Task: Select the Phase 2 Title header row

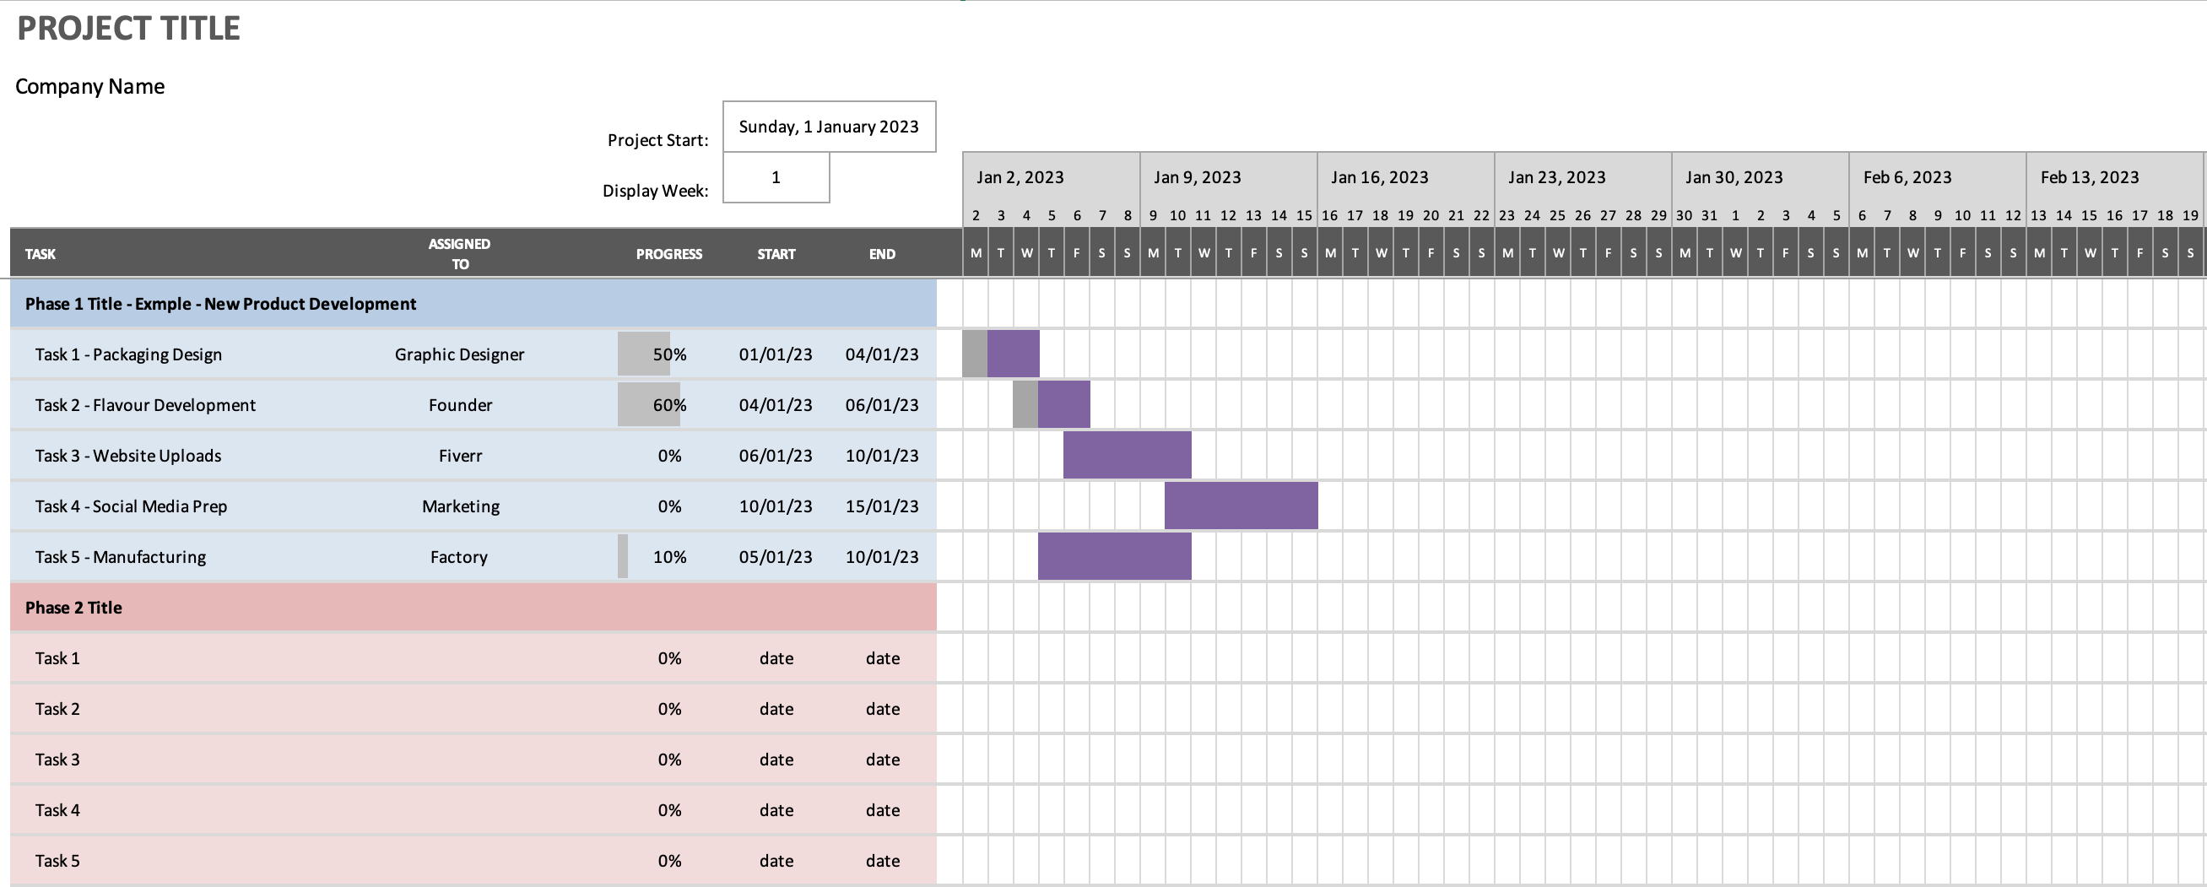Action: [x=73, y=607]
